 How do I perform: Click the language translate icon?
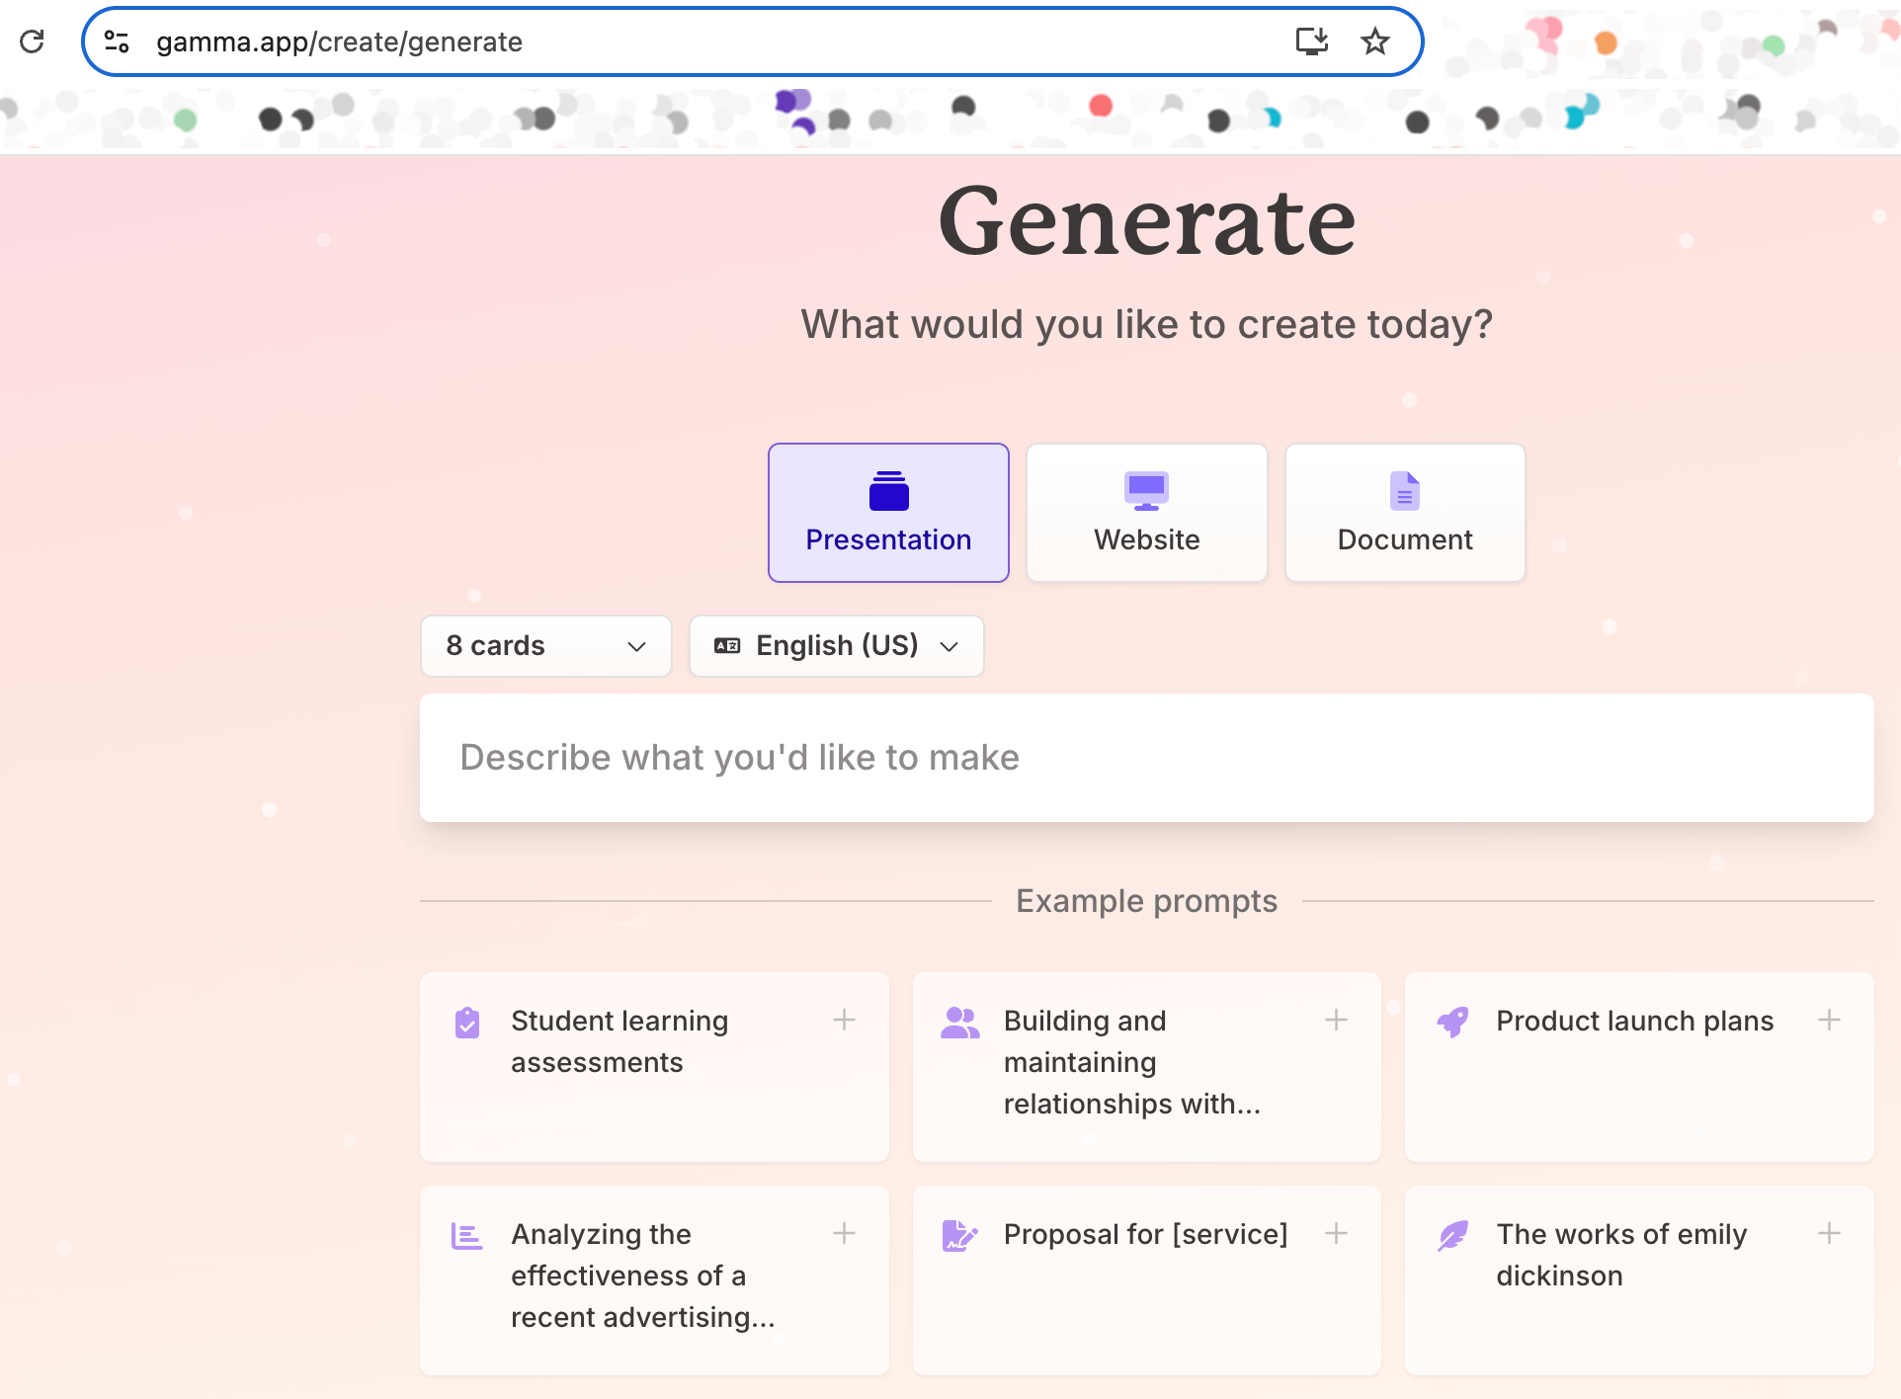[727, 646]
